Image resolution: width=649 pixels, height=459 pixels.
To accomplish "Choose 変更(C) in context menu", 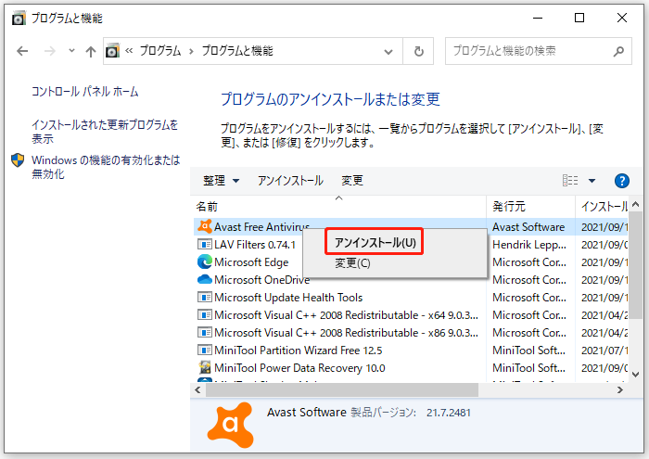I will click(352, 263).
